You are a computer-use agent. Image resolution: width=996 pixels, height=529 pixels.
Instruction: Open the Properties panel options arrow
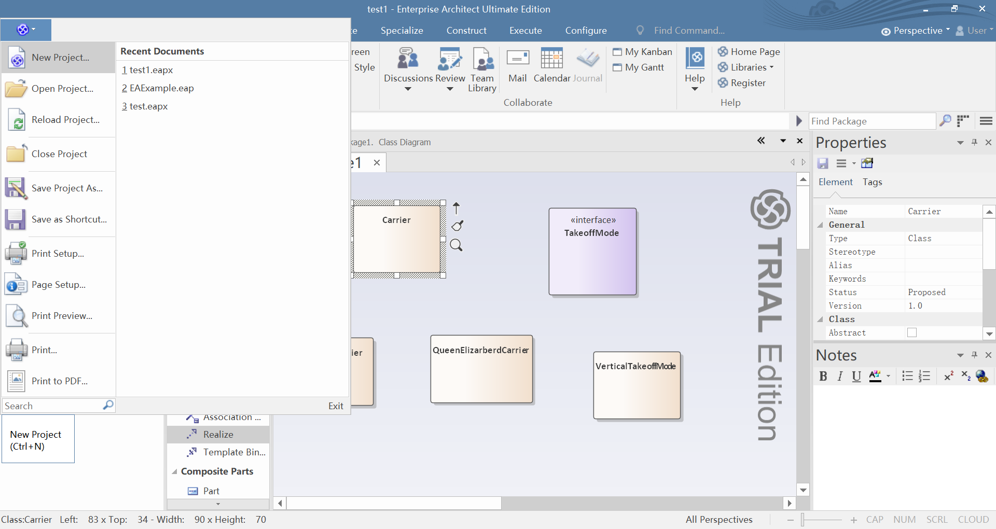960,143
